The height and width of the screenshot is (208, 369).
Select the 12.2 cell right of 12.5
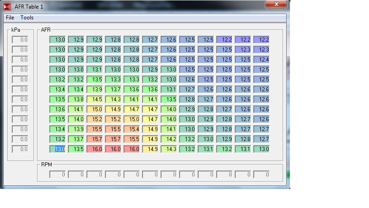(224, 40)
